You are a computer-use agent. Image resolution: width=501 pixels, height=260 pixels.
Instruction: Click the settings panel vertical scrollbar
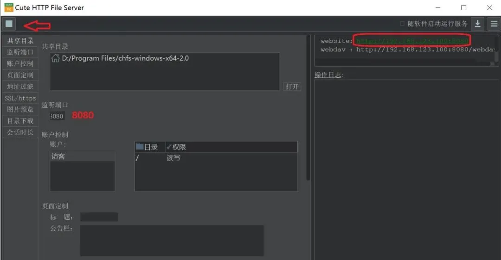pos(308,108)
